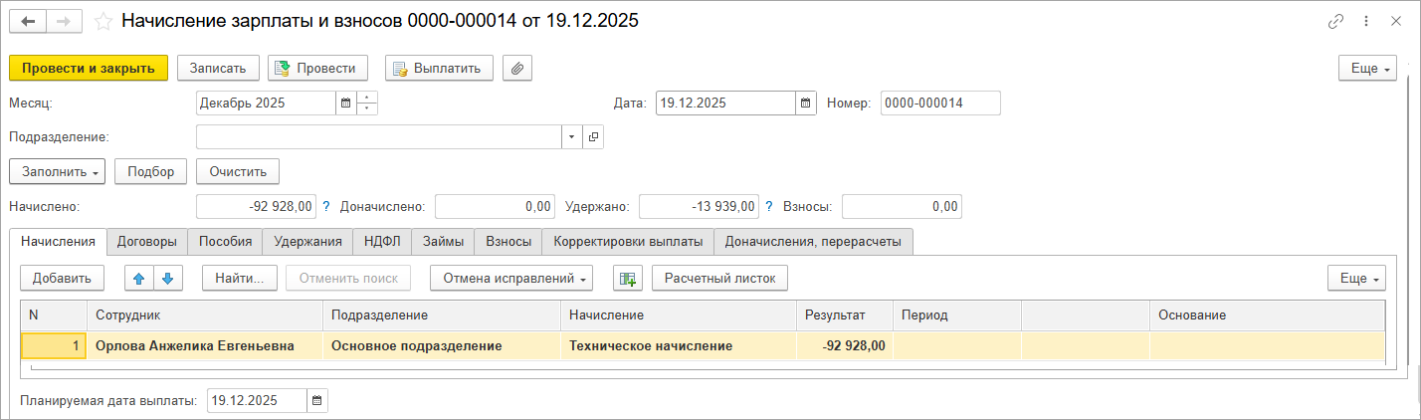1421x420 pixels.
Task: Click the back navigation arrow
Action: pyautogui.click(x=28, y=21)
